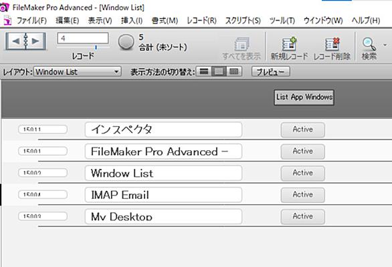This screenshot has width=392, height=267.
Task: Click Active button for Window List row
Action: [x=303, y=173]
